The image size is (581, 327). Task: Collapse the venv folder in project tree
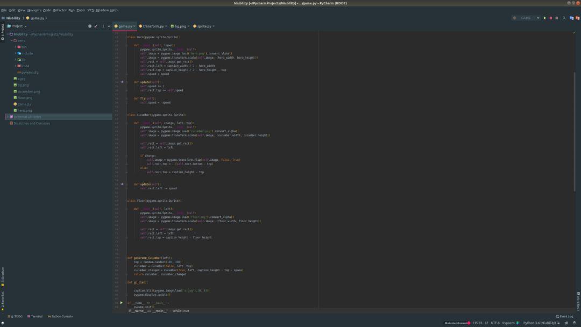[11, 40]
